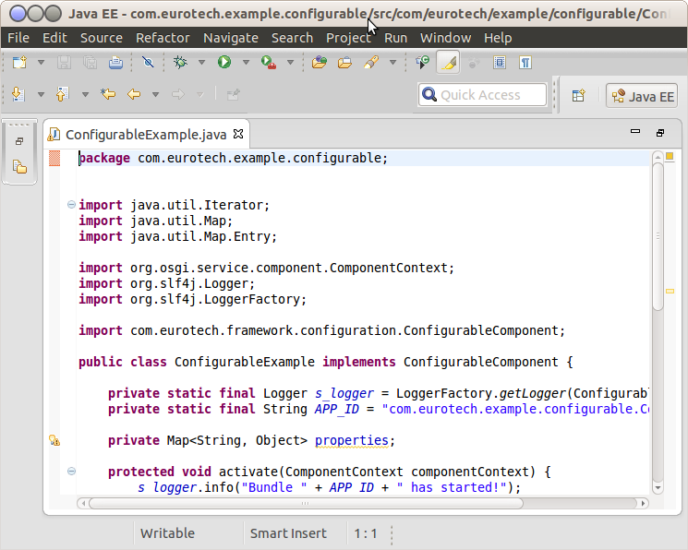The height and width of the screenshot is (550, 688).
Task: Open the Edit menu
Action: (54, 38)
